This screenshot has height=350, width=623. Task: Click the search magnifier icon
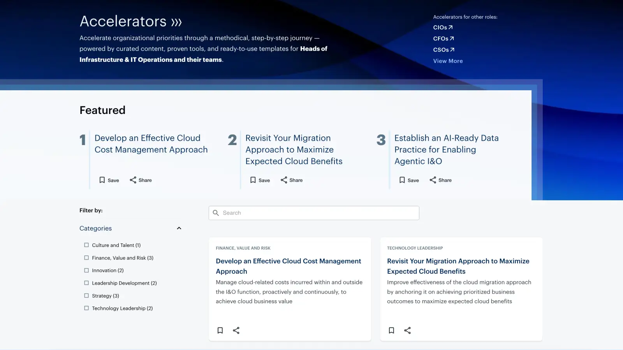point(216,213)
